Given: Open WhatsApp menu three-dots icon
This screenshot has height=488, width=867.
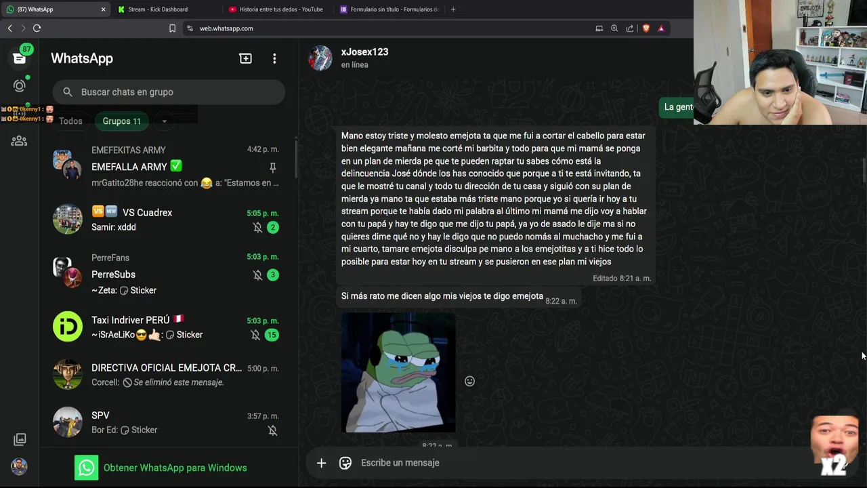Looking at the screenshot, I should tap(274, 58).
